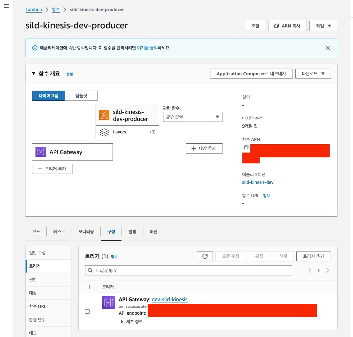Open the hamburger navigation menu icon
The width and height of the screenshot is (353, 337).
[x=6, y=6]
